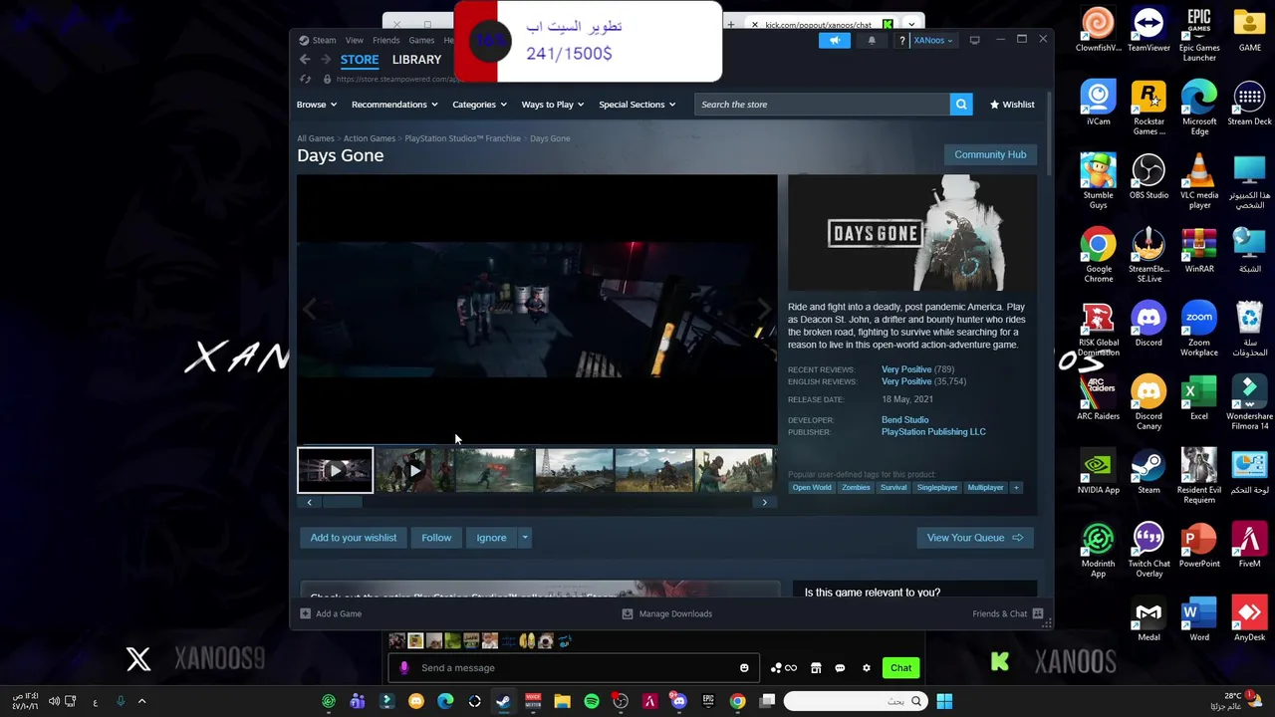Screen dimensions: 1275x717
Task: Open the dropdown arrow beside Ignore
Action: click(x=525, y=538)
